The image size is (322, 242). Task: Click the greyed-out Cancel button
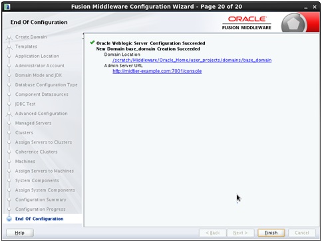[x=302, y=233]
